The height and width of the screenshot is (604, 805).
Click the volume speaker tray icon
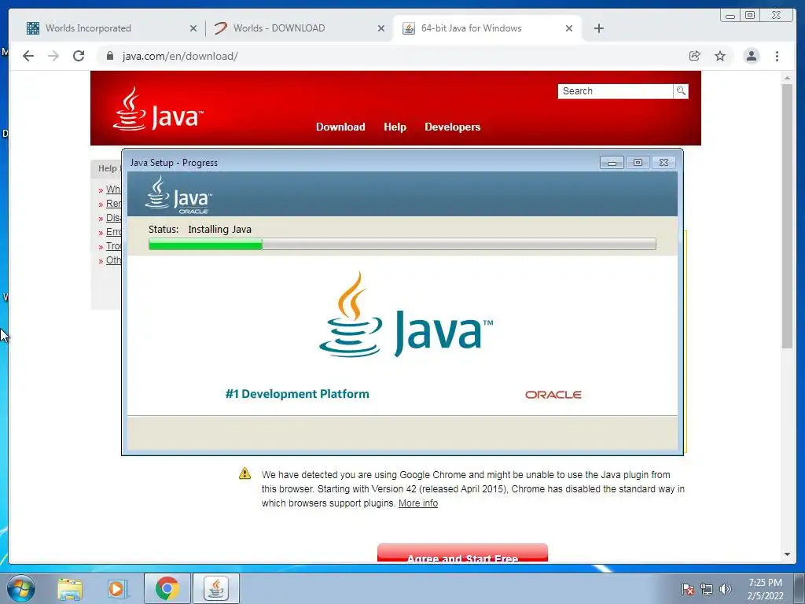(x=725, y=589)
